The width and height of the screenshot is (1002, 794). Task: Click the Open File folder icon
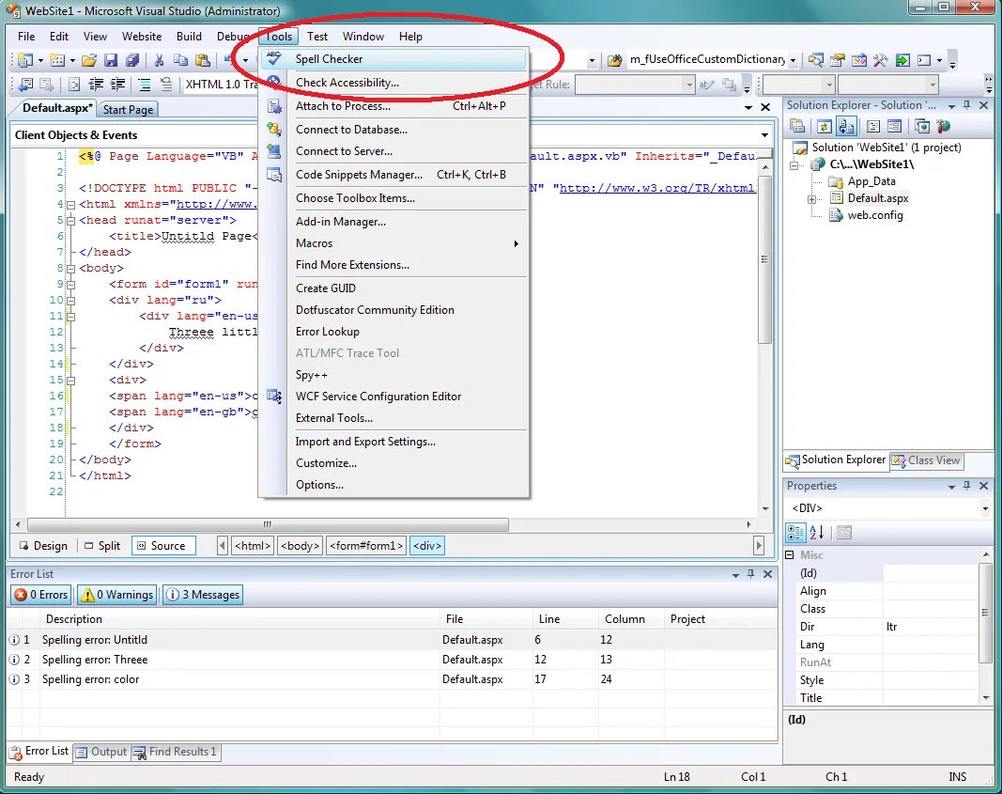89,60
